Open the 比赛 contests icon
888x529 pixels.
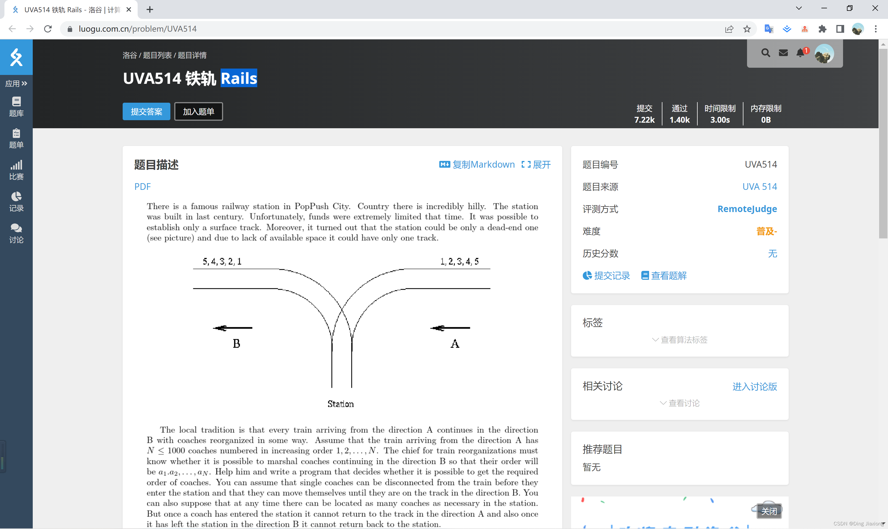point(16,170)
